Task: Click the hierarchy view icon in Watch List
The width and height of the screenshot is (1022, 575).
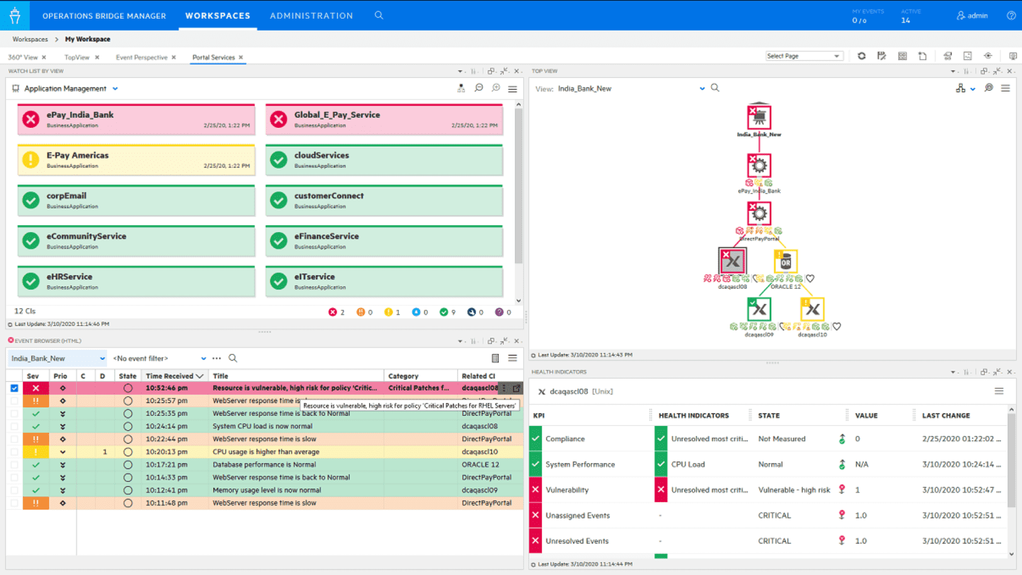Action: [461, 88]
